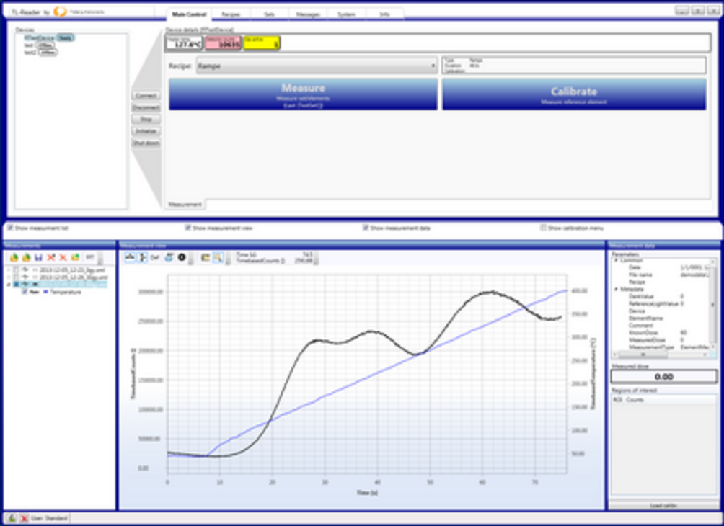Enable the Show calibration menu checkbox
This screenshot has height=526, width=724.
click(x=544, y=228)
